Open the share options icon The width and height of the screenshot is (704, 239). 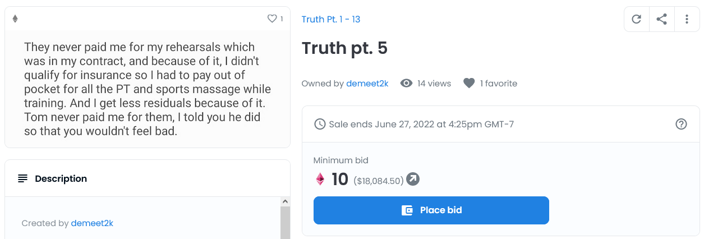[x=662, y=20]
